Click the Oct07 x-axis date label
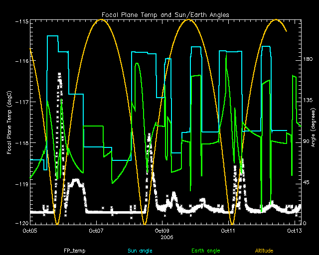Screen dimensions: 319x255 (x=96, y=231)
